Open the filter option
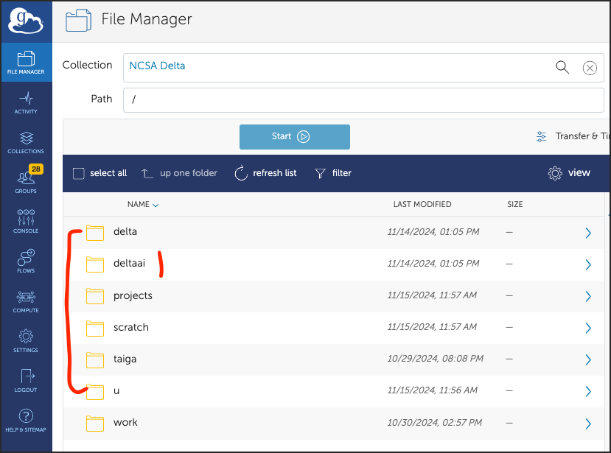 coord(333,173)
